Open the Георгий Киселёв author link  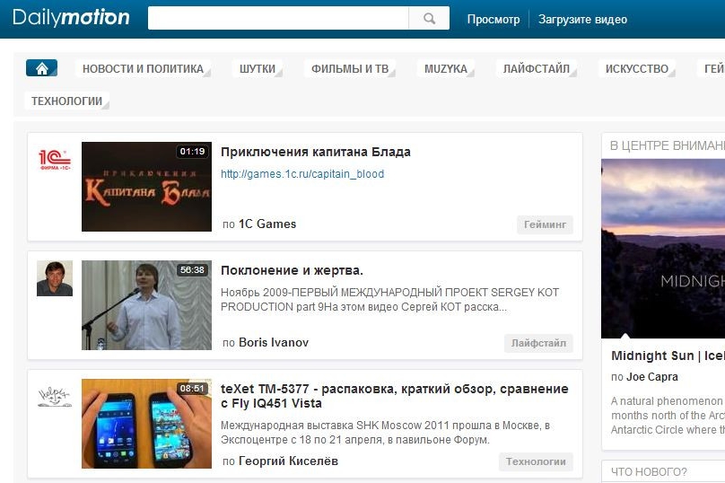[x=288, y=461]
